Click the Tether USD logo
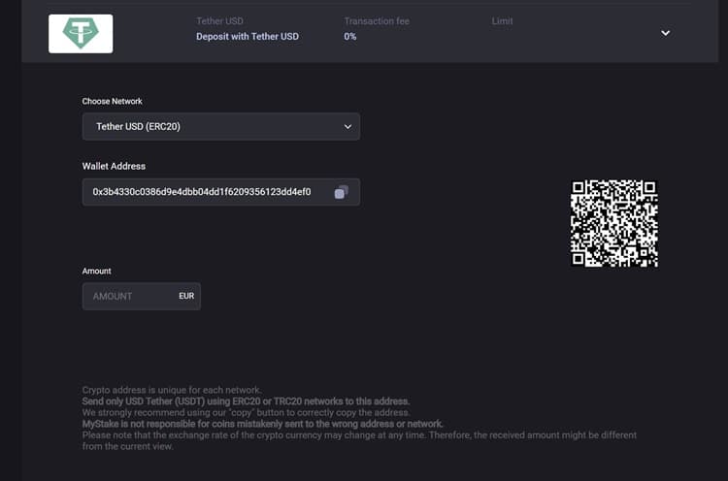The image size is (728, 481). (81, 33)
